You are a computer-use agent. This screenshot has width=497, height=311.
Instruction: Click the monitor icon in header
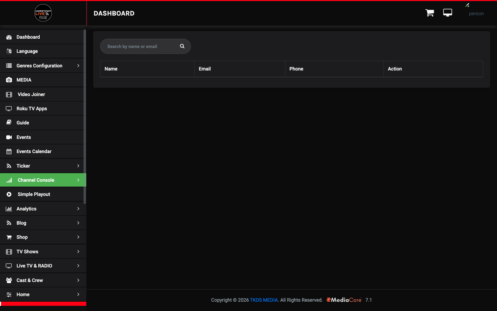click(x=448, y=13)
